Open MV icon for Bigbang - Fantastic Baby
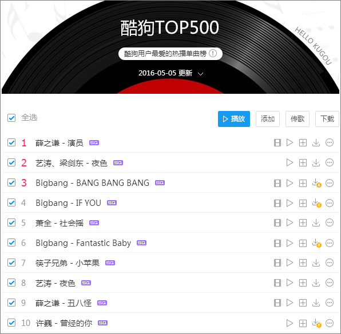Viewport: 341px width, 334px height. click(277, 243)
